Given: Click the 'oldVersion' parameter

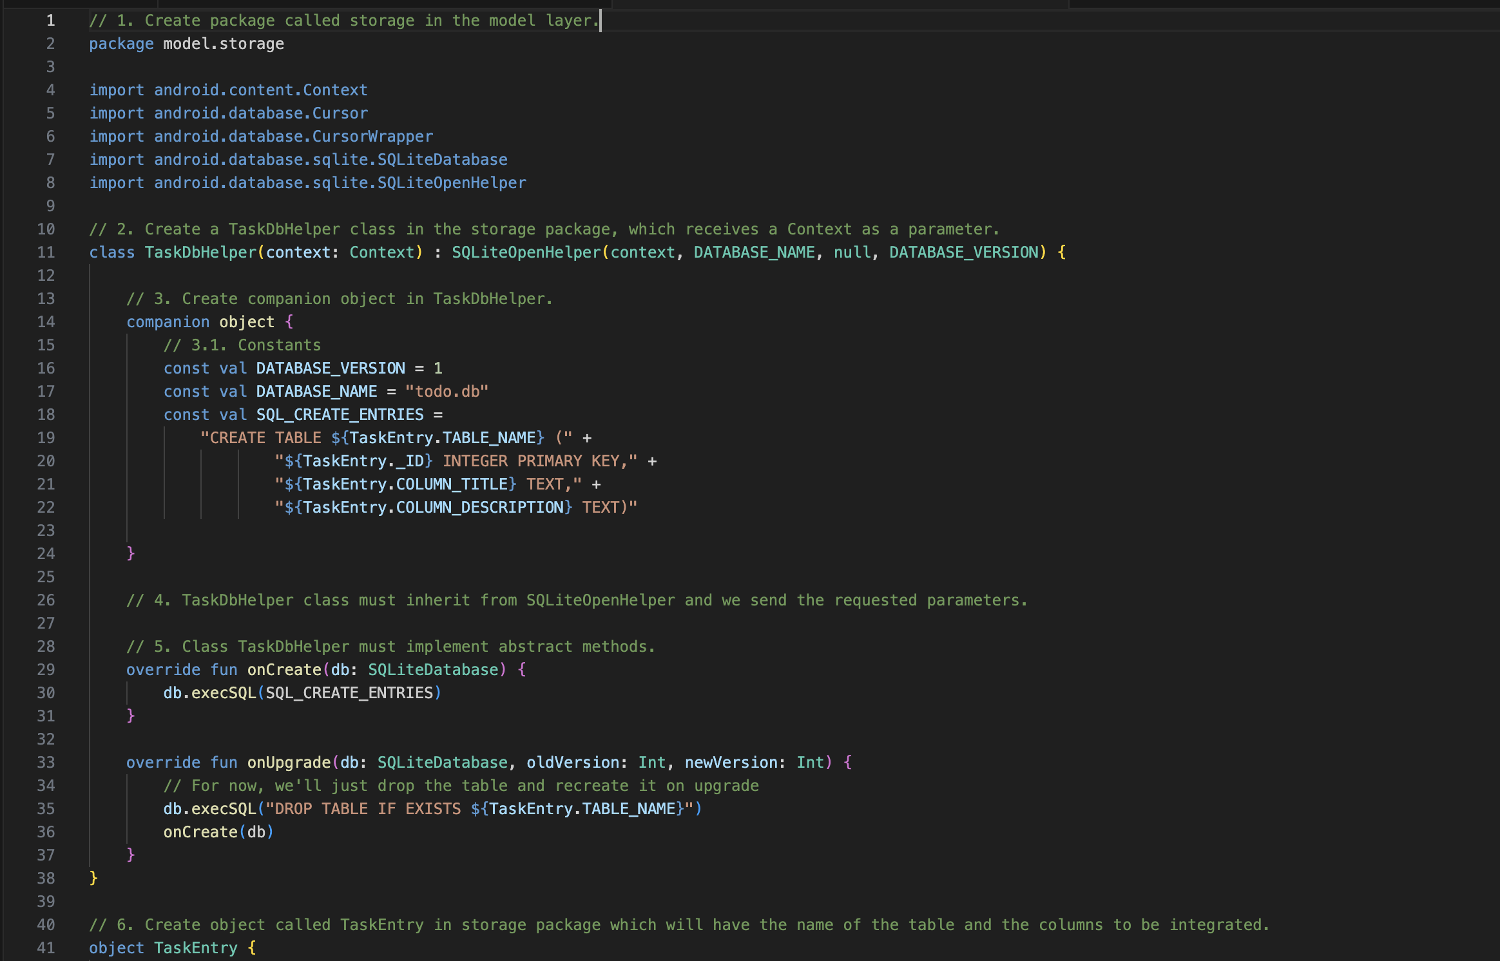Looking at the screenshot, I should [572, 763].
